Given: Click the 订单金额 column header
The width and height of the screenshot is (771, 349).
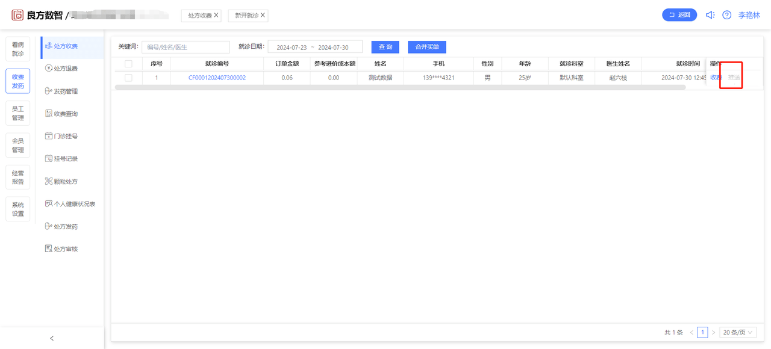Looking at the screenshot, I should (x=287, y=63).
